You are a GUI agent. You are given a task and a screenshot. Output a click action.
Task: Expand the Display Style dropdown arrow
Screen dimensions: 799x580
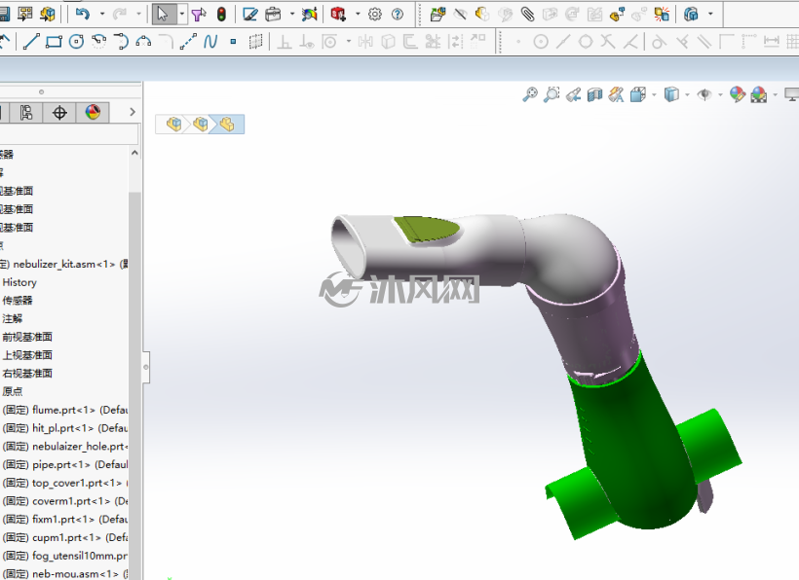coord(687,94)
